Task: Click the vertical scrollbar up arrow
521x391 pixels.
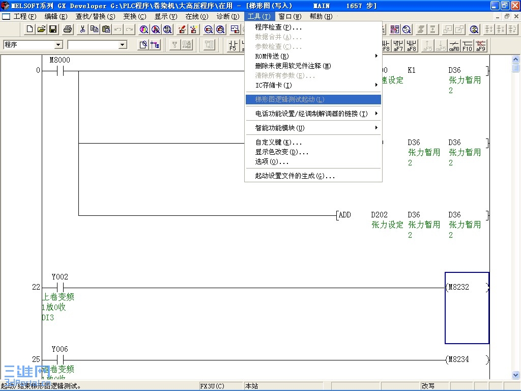Action: pos(515,60)
